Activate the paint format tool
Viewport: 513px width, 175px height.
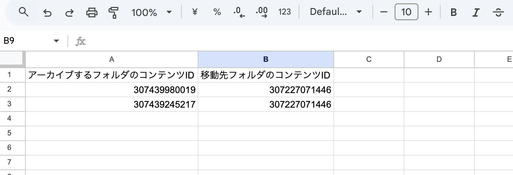[x=114, y=12]
